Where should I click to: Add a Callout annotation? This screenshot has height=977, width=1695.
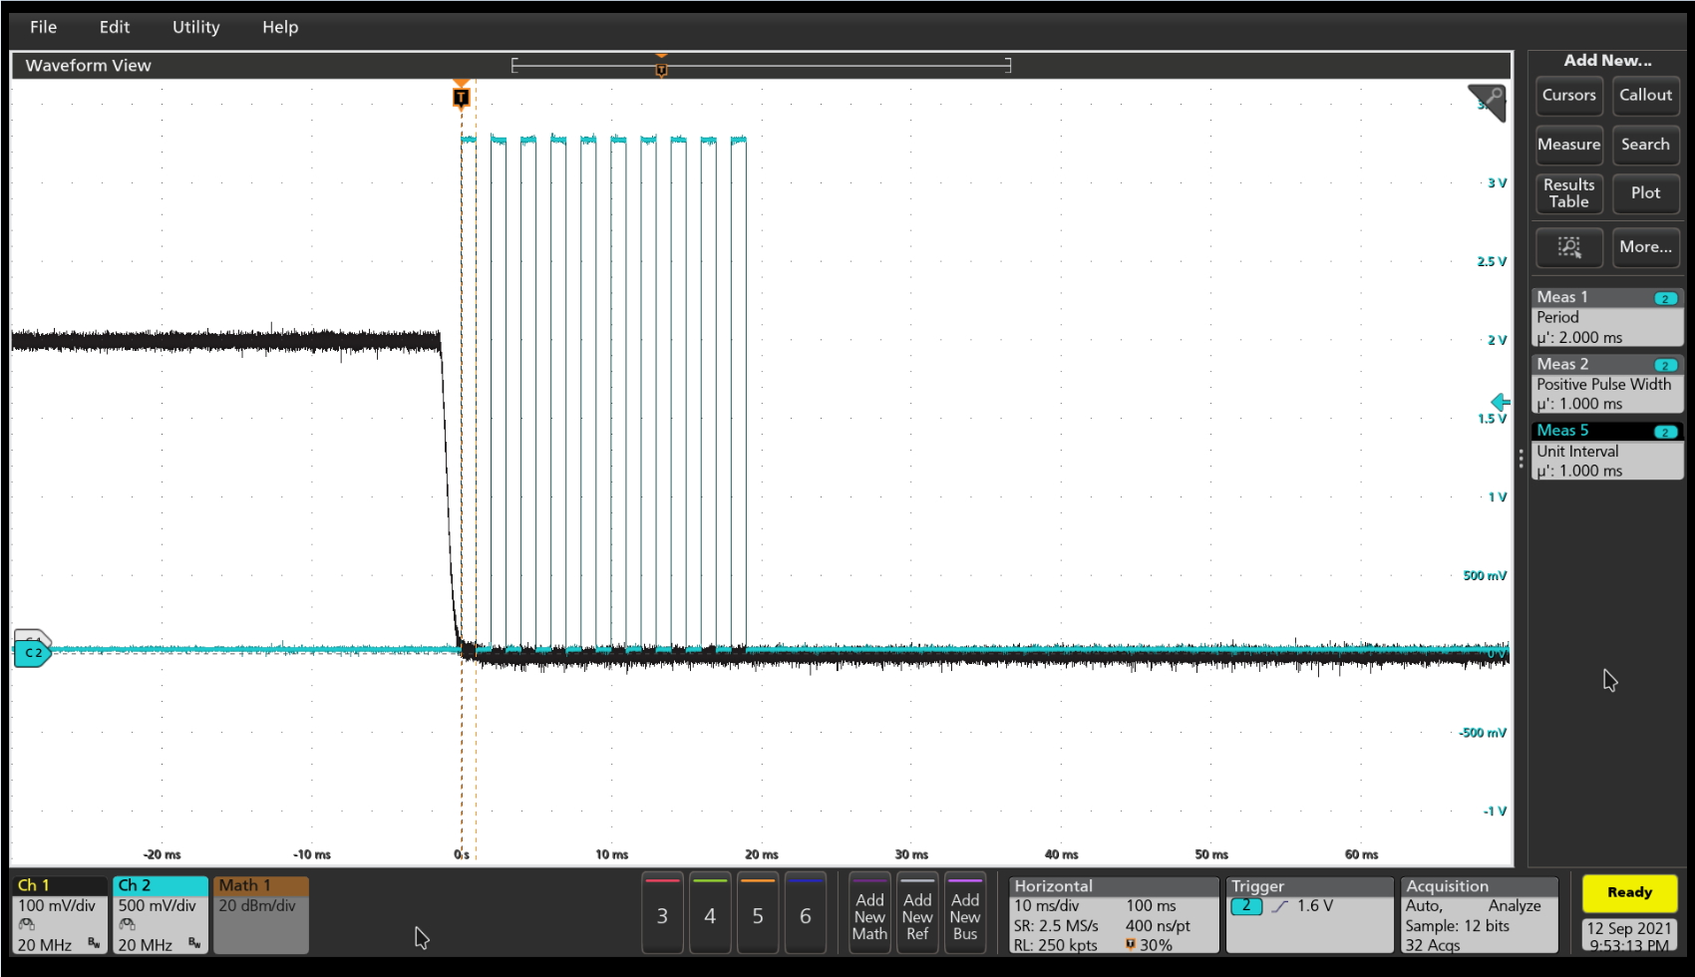(1645, 96)
